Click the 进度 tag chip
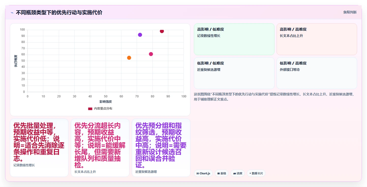367x187 pixels. (238, 173)
